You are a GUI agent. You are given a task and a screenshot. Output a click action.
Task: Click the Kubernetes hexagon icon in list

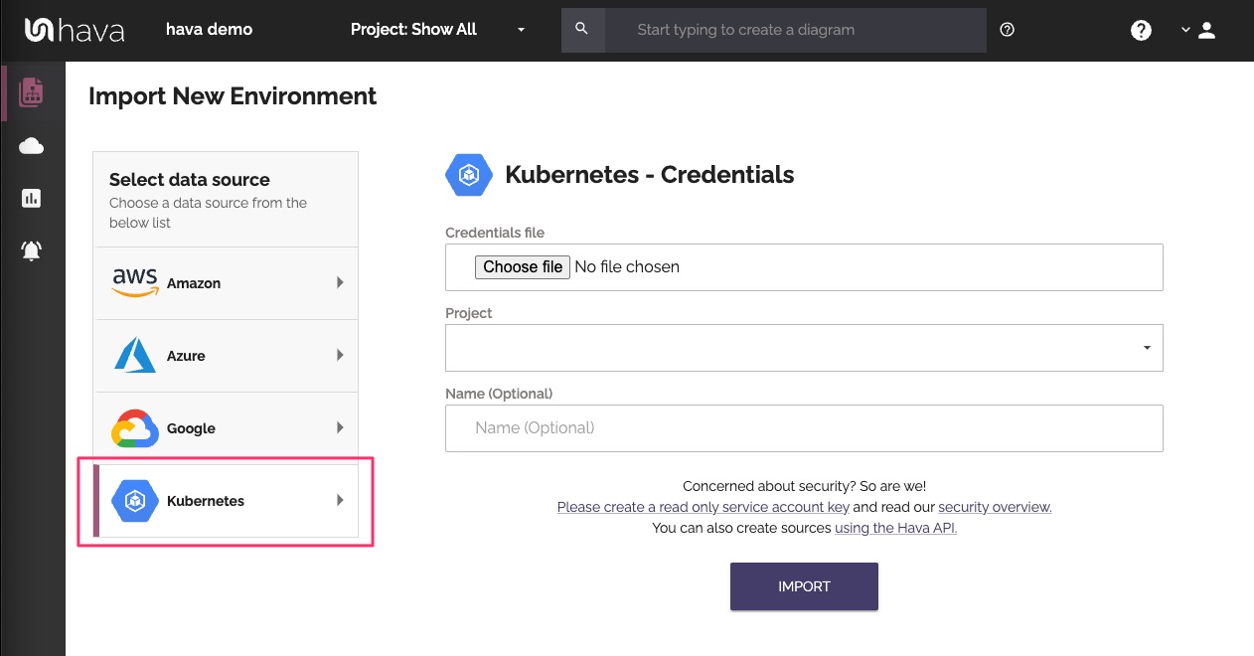pos(135,501)
